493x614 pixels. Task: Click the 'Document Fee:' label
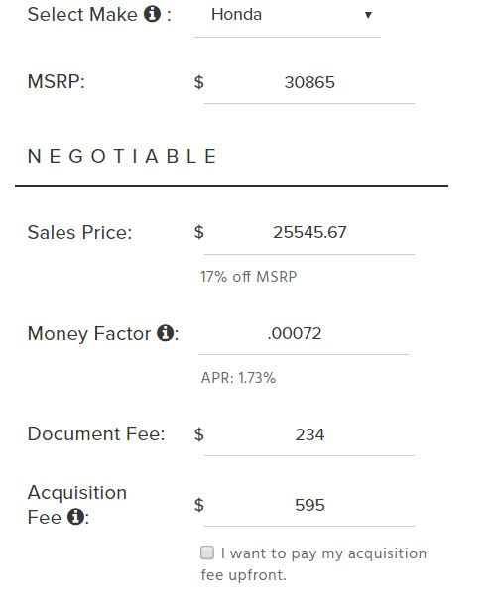pos(96,433)
